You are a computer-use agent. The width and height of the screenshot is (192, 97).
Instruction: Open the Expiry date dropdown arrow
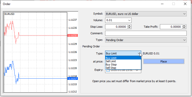[137, 70]
